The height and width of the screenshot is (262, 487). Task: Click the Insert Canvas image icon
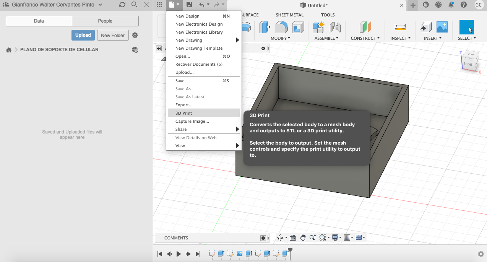(442, 27)
